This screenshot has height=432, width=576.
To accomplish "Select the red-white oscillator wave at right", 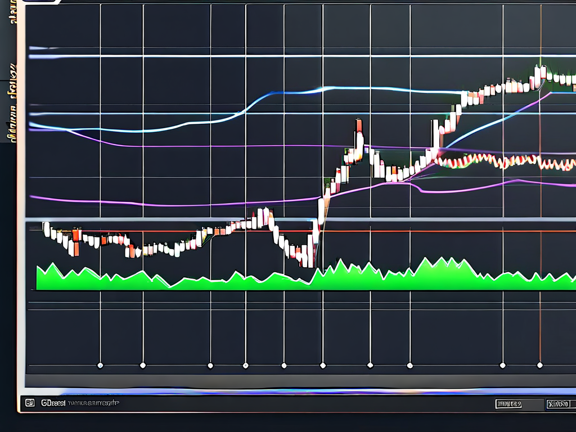I will (506, 162).
